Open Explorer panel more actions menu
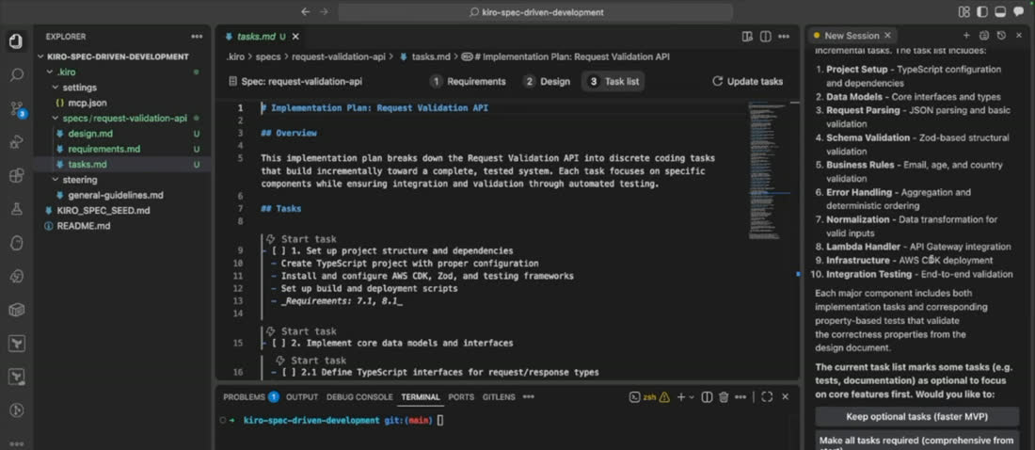 pos(197,37)
